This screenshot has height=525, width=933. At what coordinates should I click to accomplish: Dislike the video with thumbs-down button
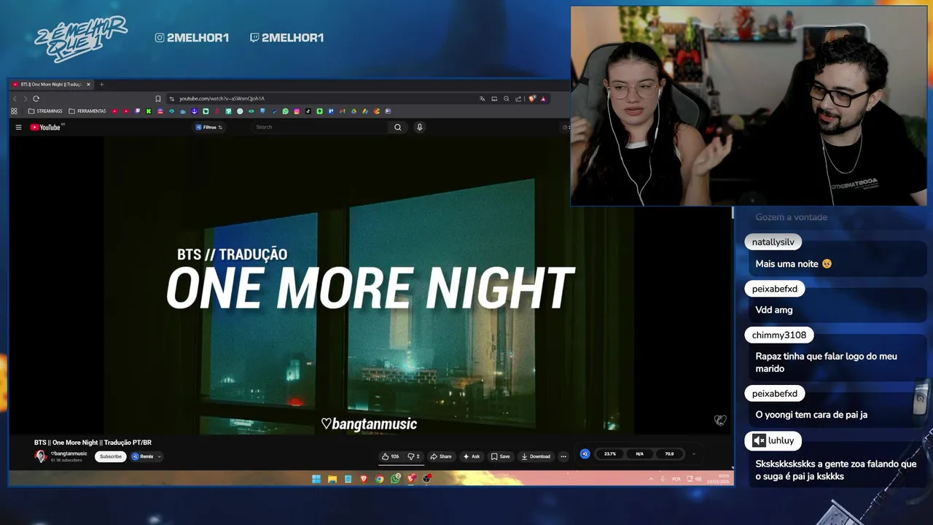pyautogui.click(x=413, y=456)
